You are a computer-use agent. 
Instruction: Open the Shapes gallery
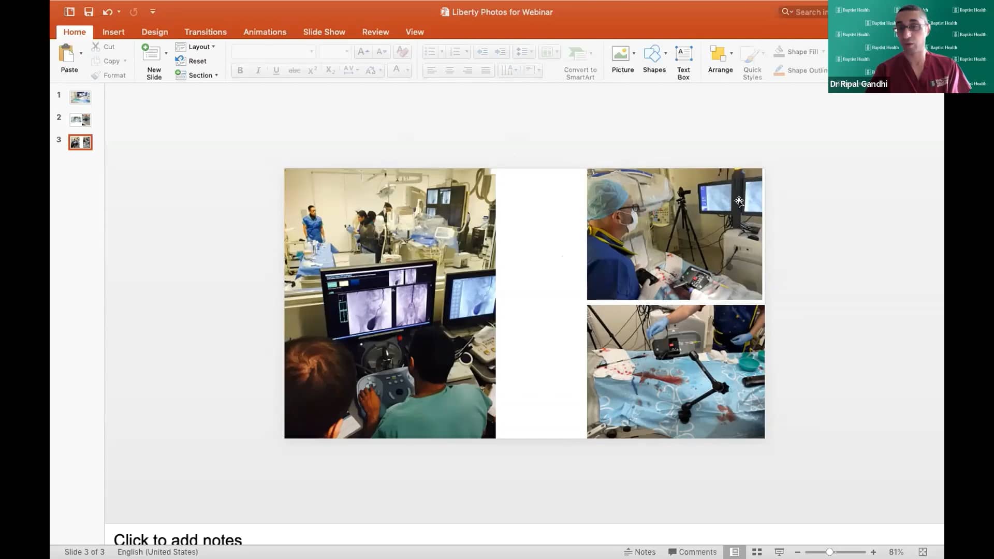654,60
